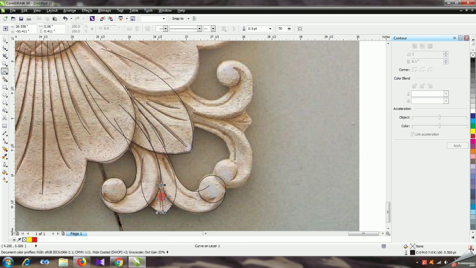Open Internet Explorer from taskbar
476x268 pixels.
coord(26,262)
